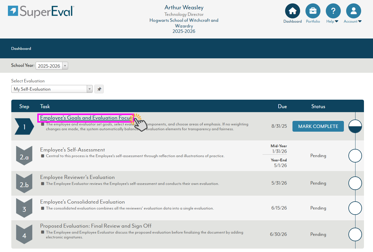Click the Step 2.a chevron badge

pyautogui.click(x=24, y=156)
